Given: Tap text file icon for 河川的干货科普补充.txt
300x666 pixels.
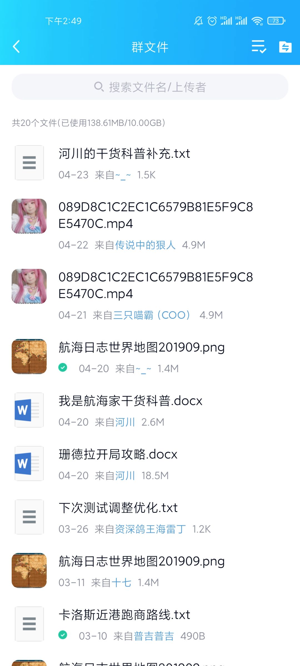Looking at the screenshot, I should [29, 163].
